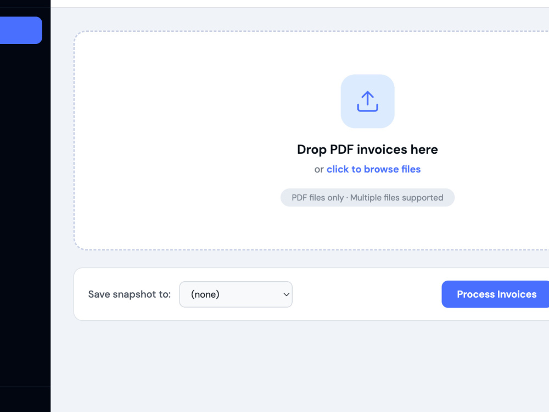Image resolution: width=549 pixels, height=412 pixels.
Task: Open the 'click to browse files' link
Action: click(373, 169)
